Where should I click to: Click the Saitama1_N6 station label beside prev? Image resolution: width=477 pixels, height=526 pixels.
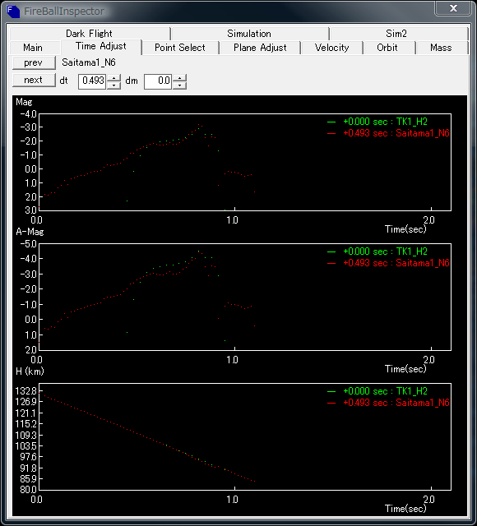pyautogui.click(x=89, y=62)
